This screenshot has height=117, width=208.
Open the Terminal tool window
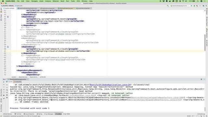tap(18, 114)
